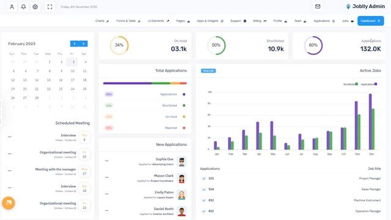Image resolution: width=391 pixels, height=220 pixels.
Task: Click Sophia Doe's avatar
Action: click(181, 161)
